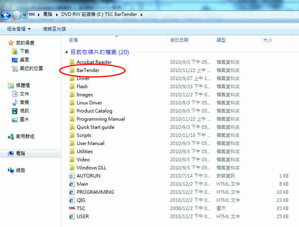Select the Scripts folder icon

point(72,135)
